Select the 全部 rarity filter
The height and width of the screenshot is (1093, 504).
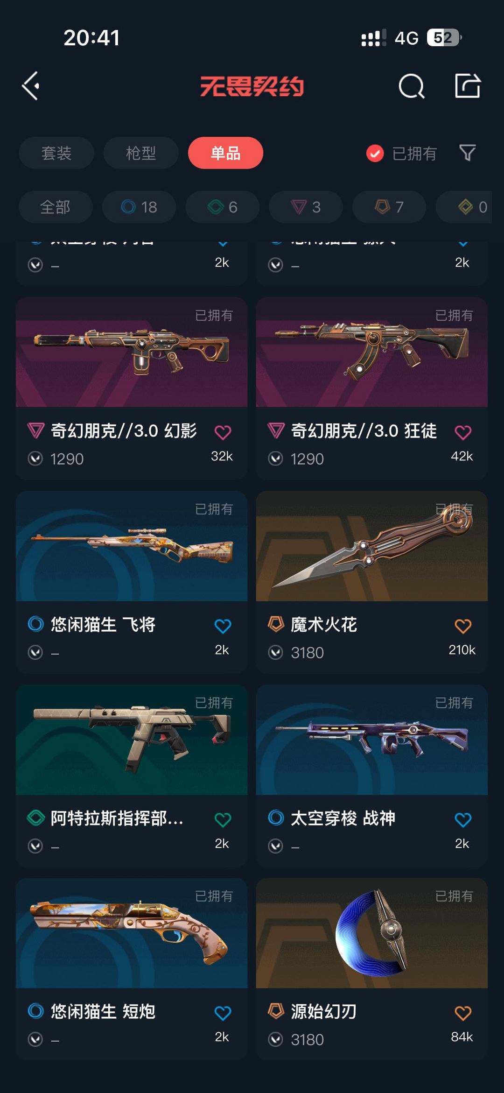point(56,207)
